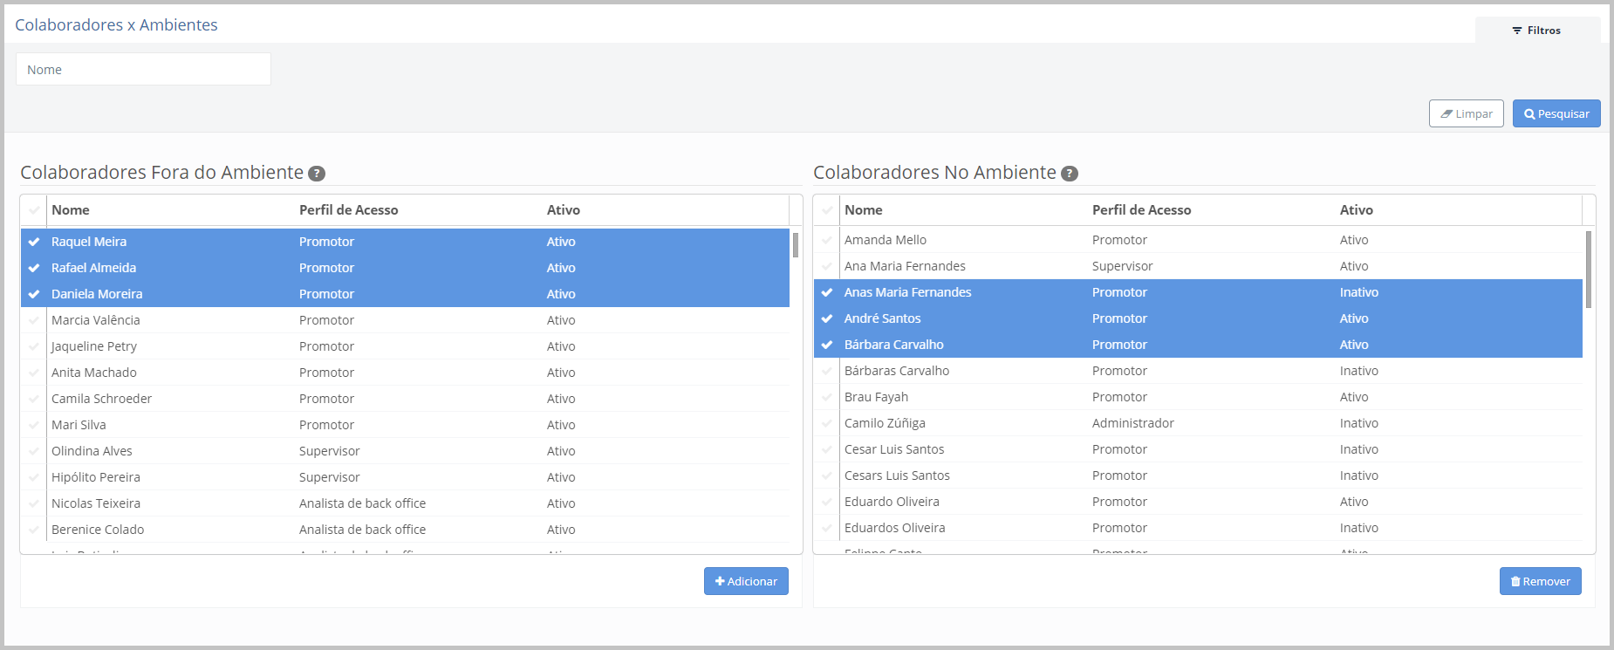Click help icon beside Colaboradores No Ambiente
The image size is (1614, 650).
coord(1070,174)
